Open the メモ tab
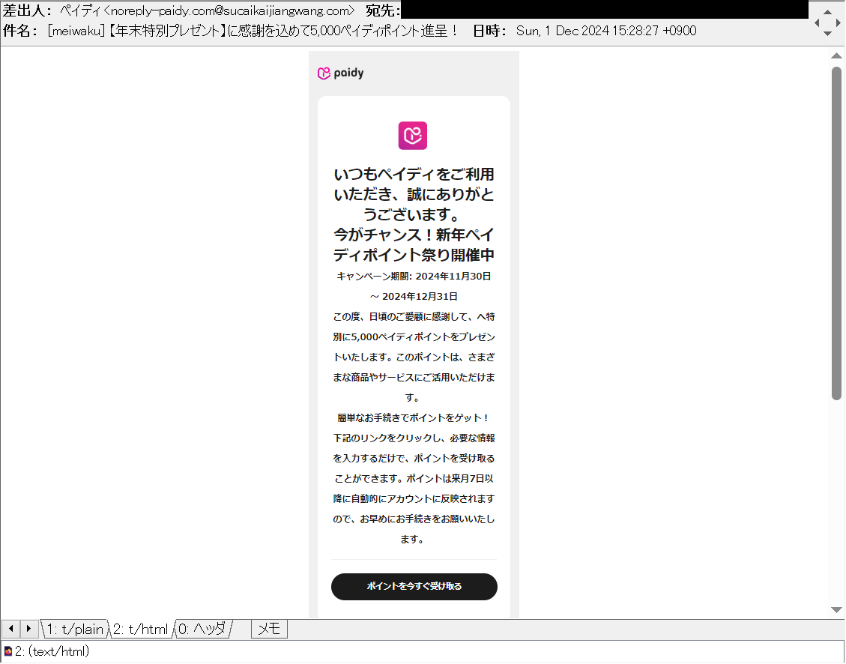Screen dimensions: 846x664 pos(268,629)
